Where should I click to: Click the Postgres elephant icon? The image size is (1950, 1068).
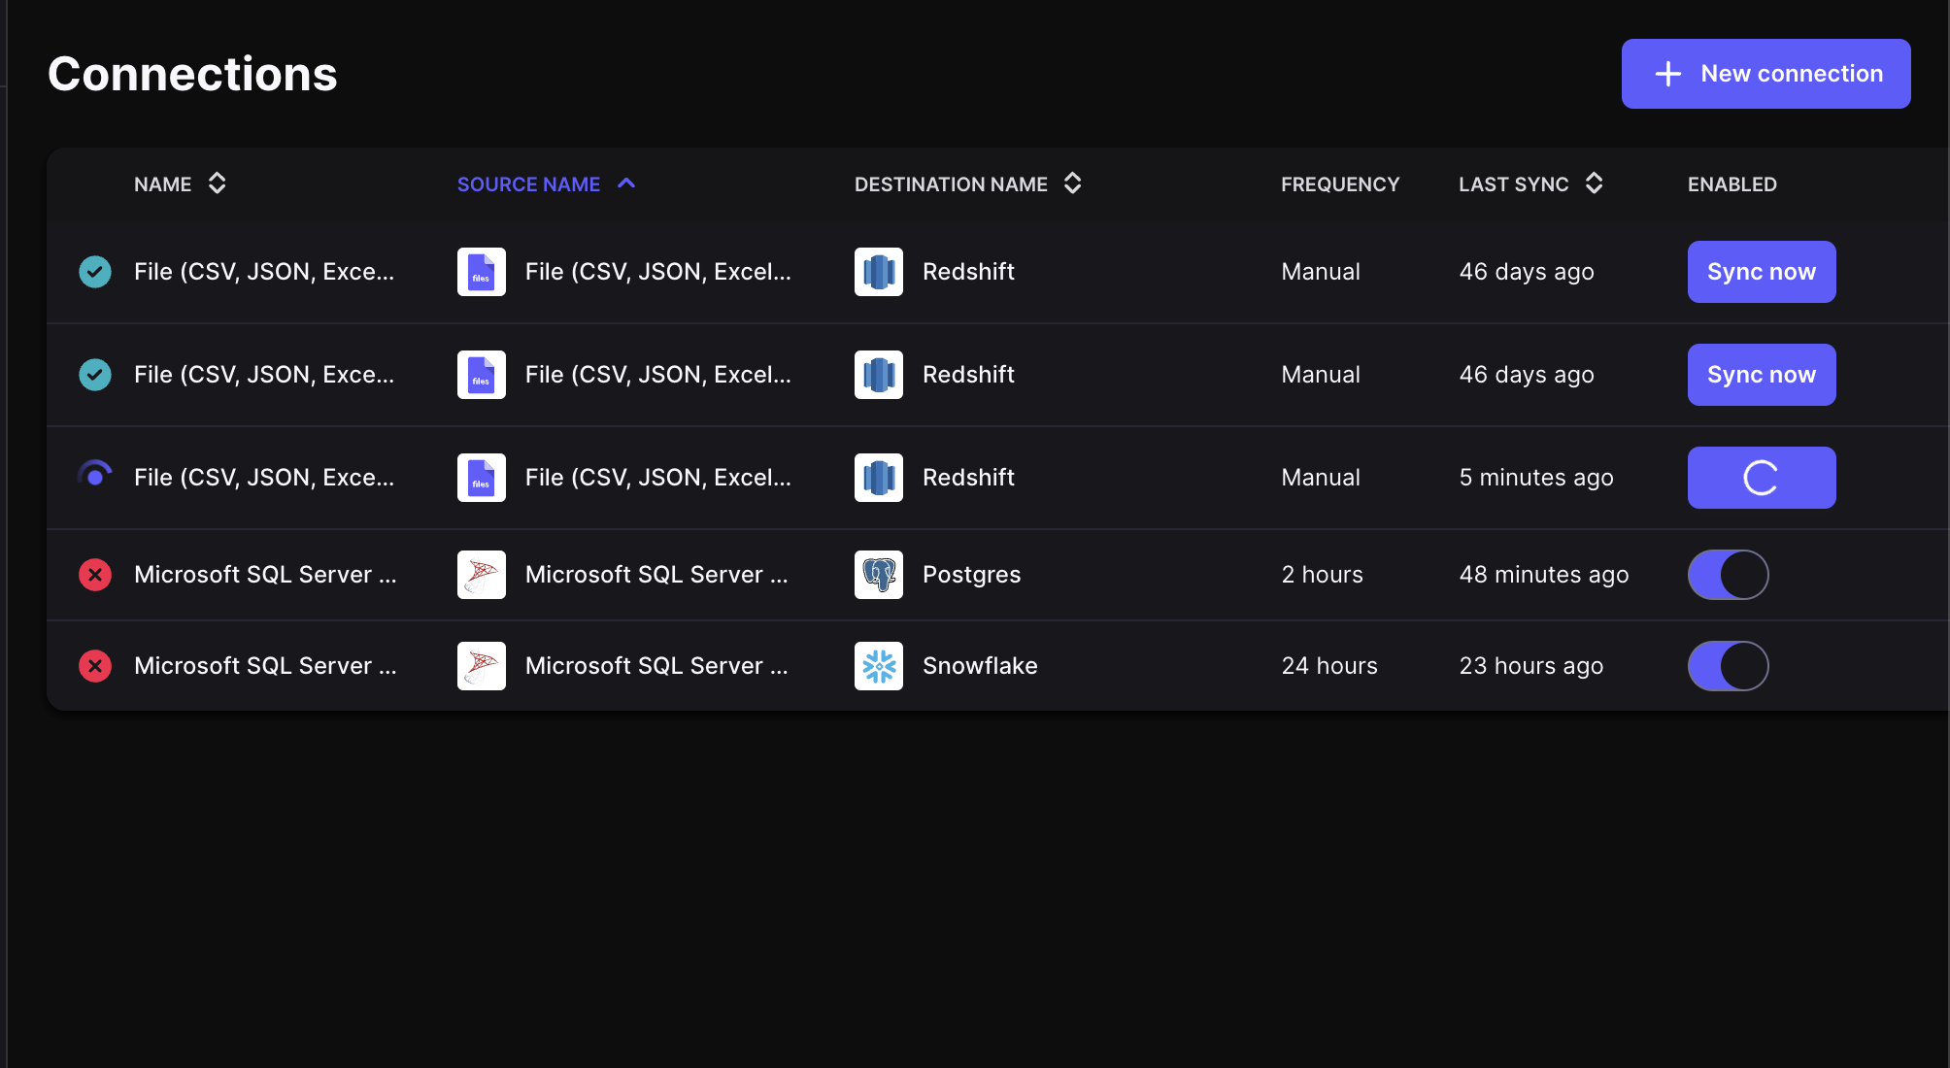coord(879,575)
